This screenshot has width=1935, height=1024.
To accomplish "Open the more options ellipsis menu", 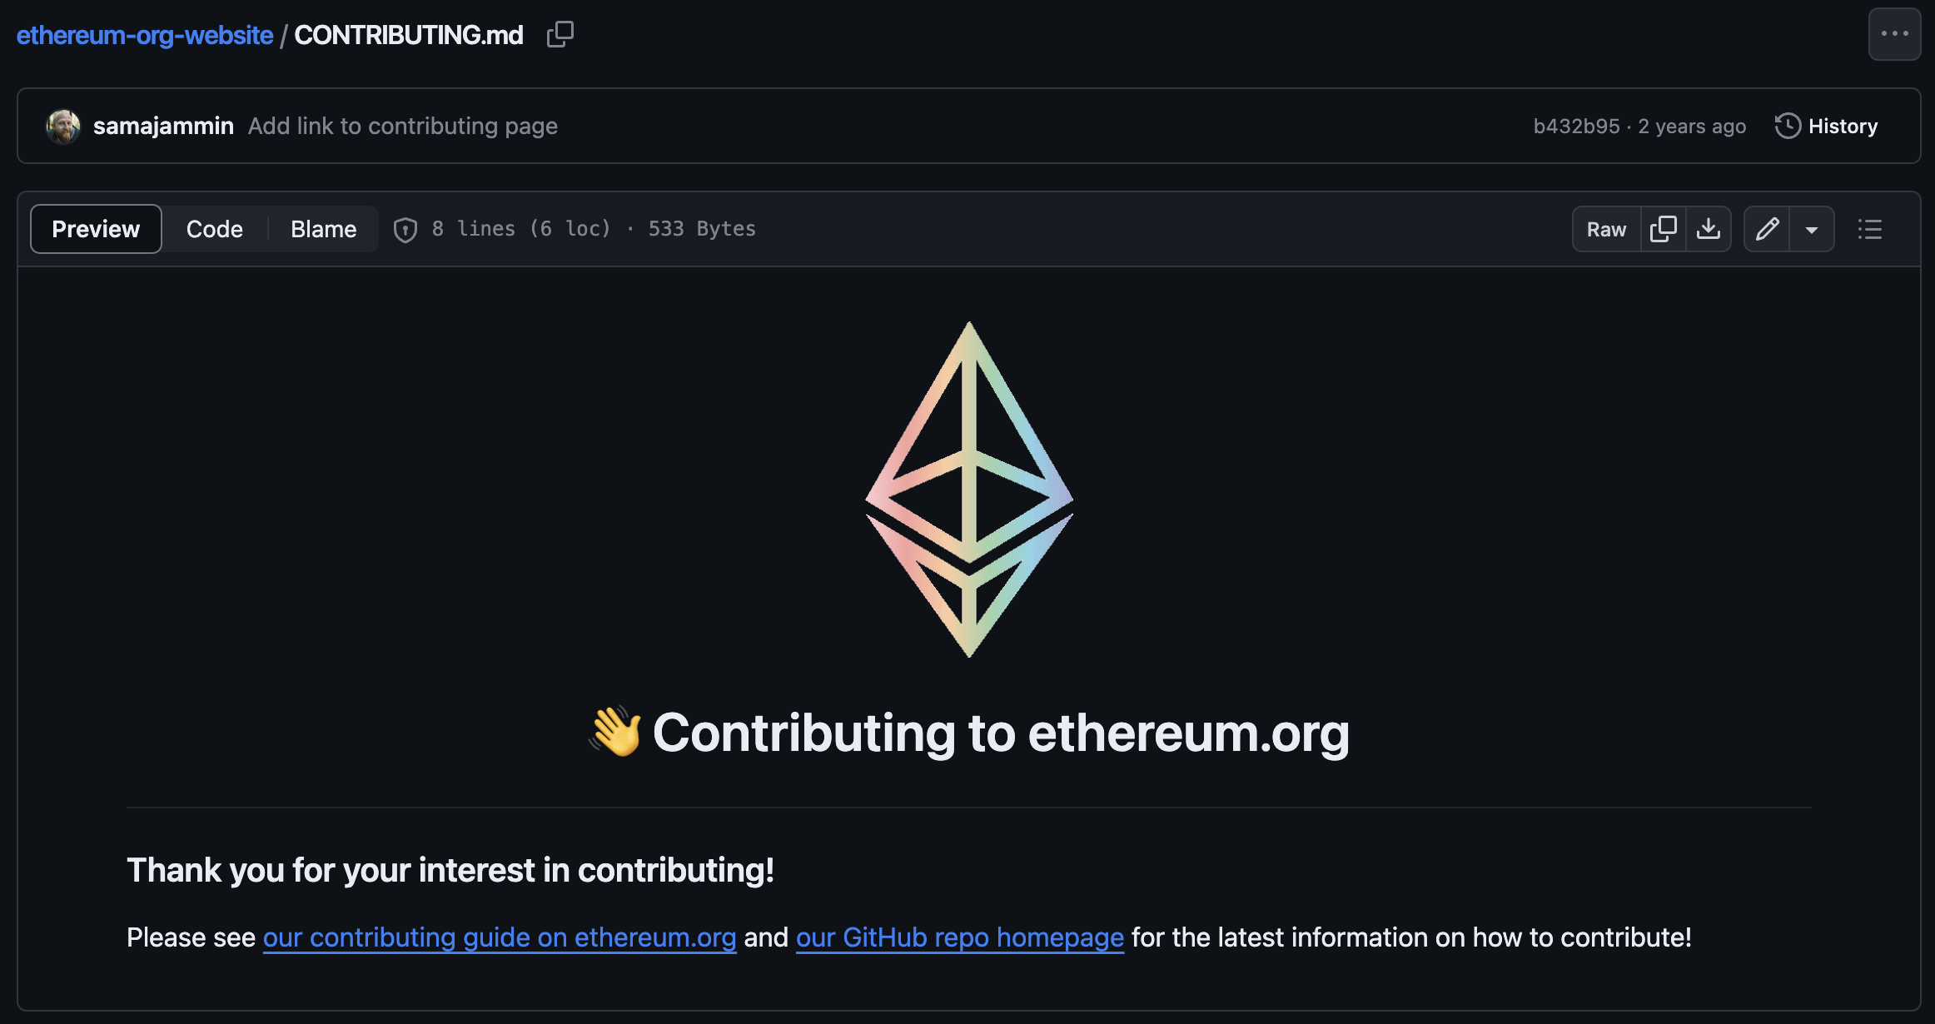I will coord(1894,33).
